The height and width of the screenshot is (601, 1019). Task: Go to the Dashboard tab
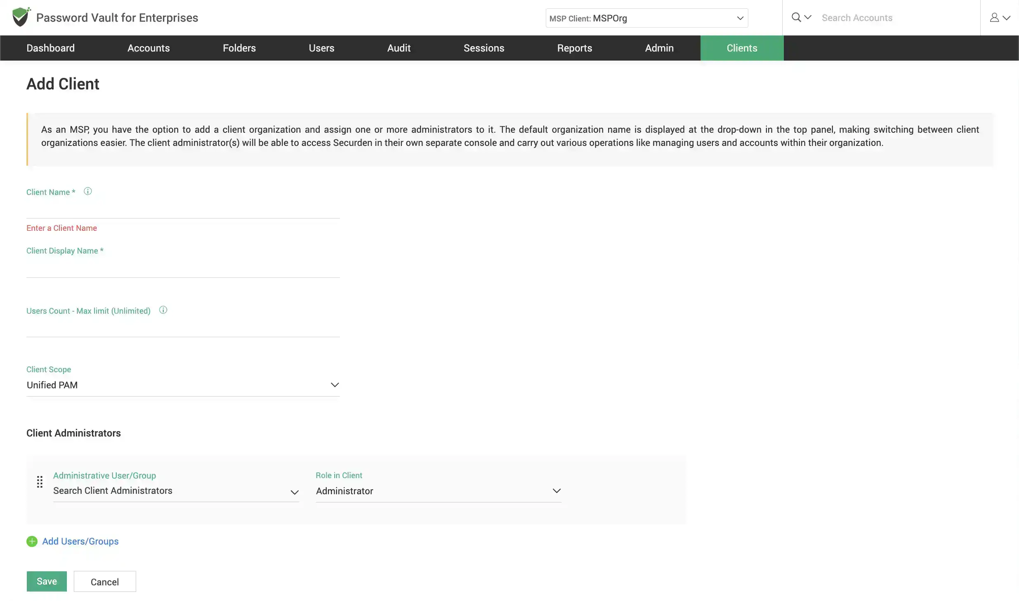tap(50, 48)
